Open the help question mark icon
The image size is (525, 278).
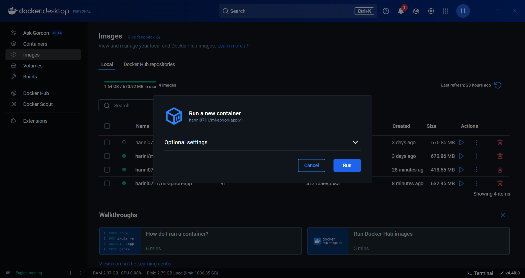pos(386,11)
